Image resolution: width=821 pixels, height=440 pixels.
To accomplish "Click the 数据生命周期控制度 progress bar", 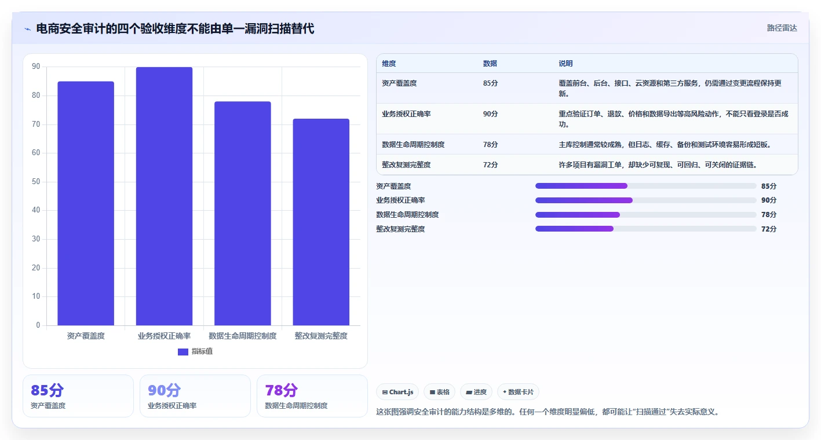I will pyautogui.click(x=646, y=215).
